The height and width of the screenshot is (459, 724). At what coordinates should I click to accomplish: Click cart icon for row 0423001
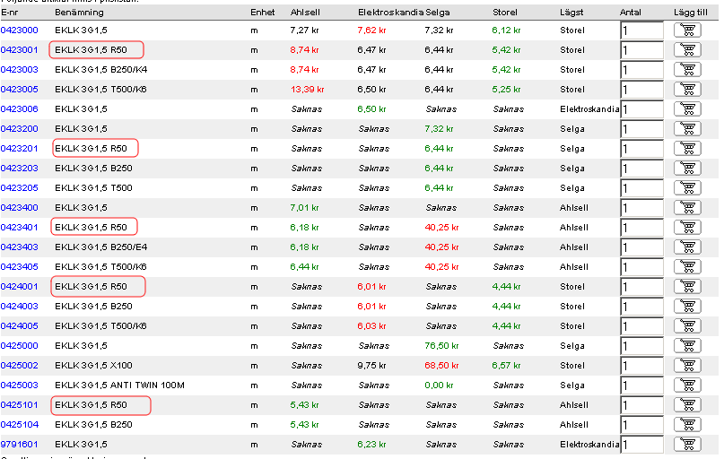point(687,50)
